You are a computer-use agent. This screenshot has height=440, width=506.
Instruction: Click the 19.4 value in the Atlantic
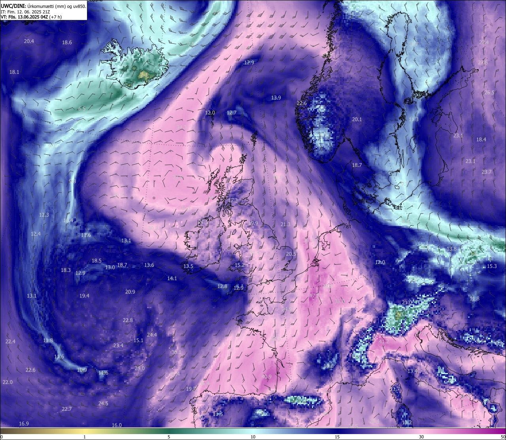tap(84, 296)
